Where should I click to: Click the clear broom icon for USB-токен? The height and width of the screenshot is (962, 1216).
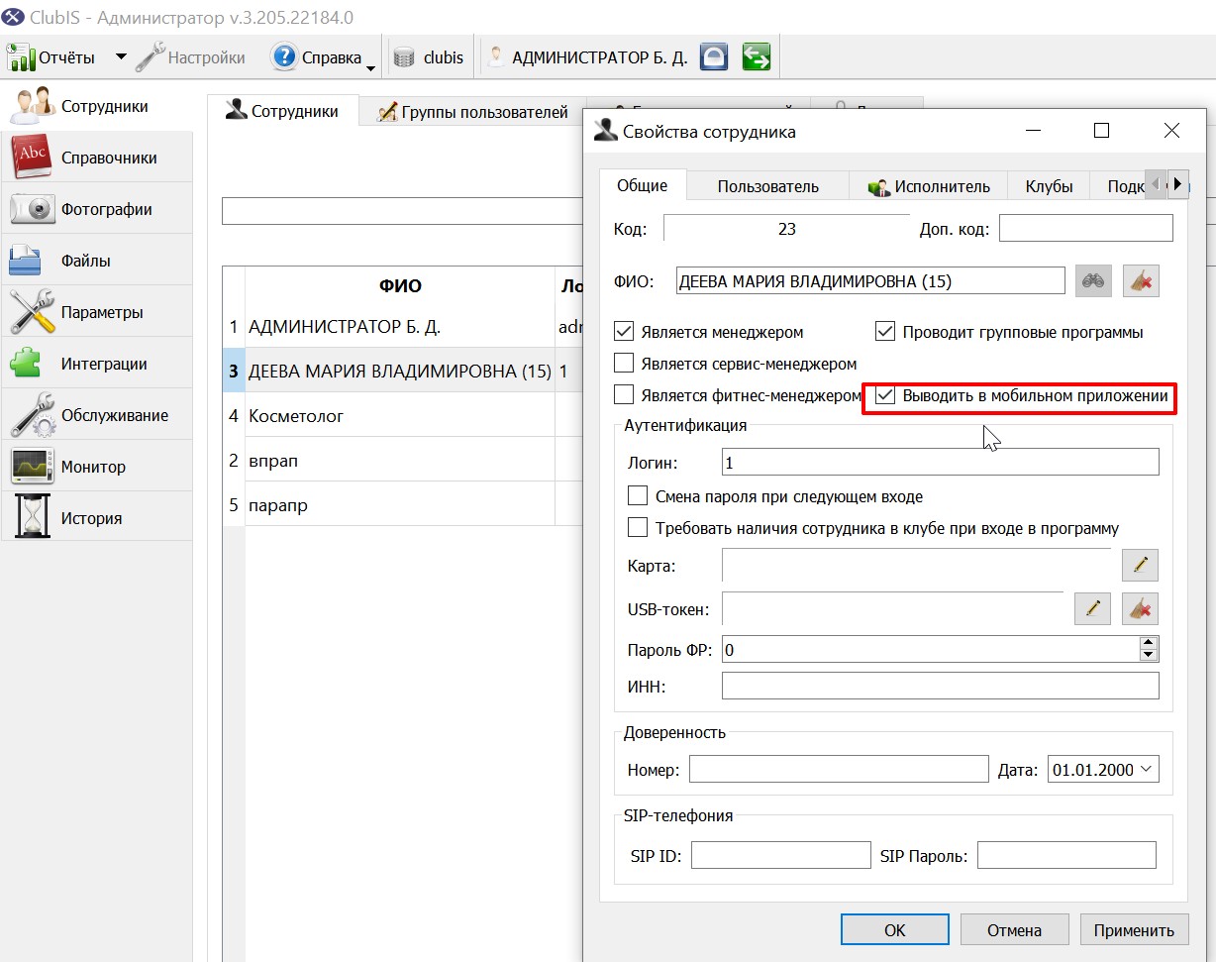coord(1140,608)
